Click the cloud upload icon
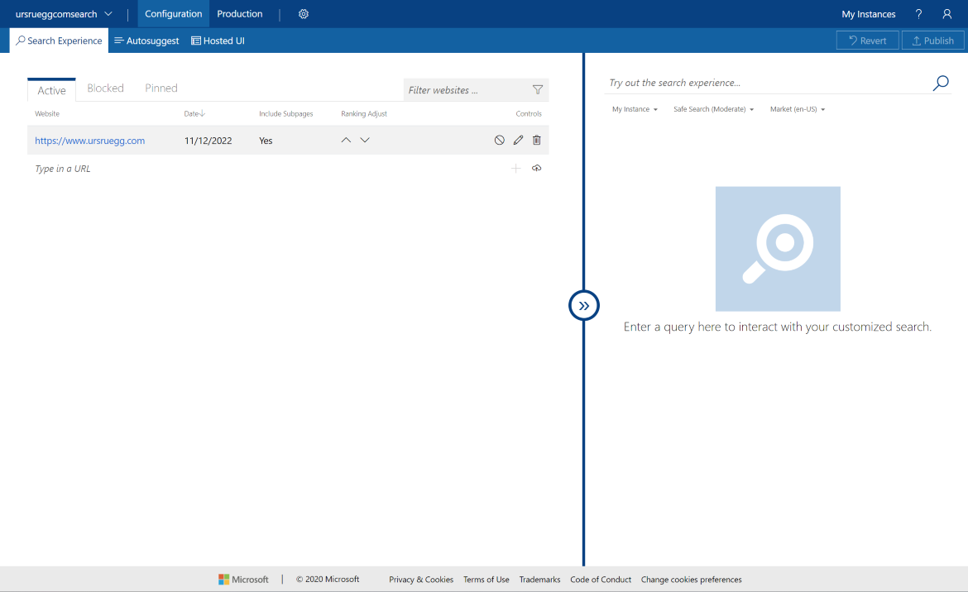Screen dimensions: 968x592 (537, 169)
